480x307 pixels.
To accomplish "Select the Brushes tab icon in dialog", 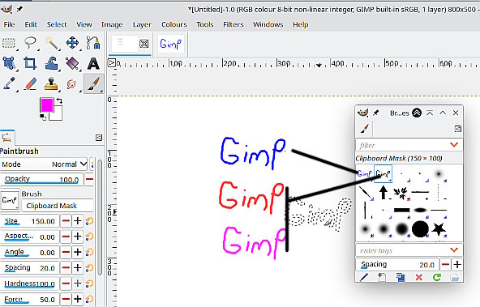I will (364, 129).
